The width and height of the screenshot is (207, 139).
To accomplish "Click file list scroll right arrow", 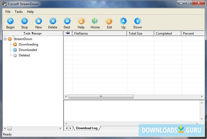I will (x=202, y=96).
